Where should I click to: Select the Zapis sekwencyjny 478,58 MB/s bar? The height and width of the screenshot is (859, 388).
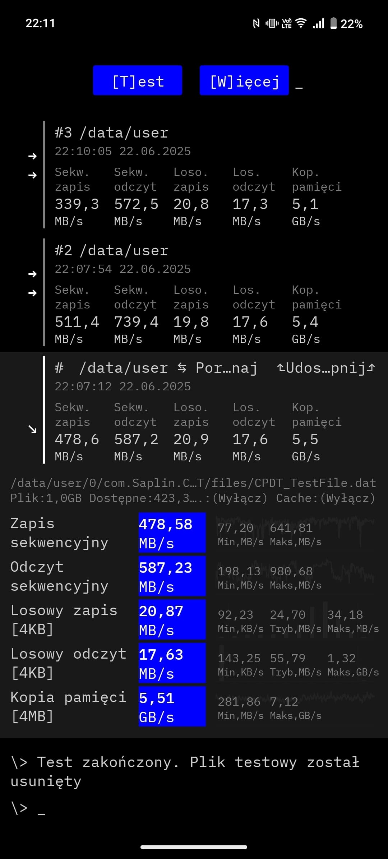[x=172, y=533]
